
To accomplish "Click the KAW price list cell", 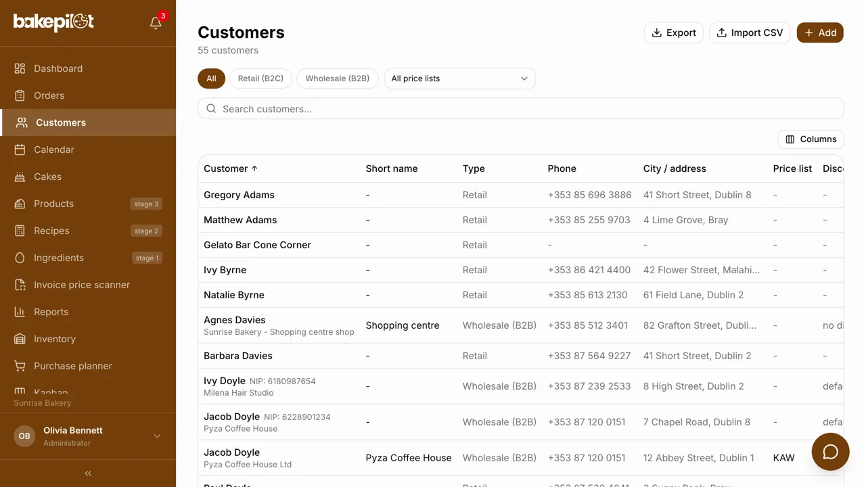I will (783, 458).
